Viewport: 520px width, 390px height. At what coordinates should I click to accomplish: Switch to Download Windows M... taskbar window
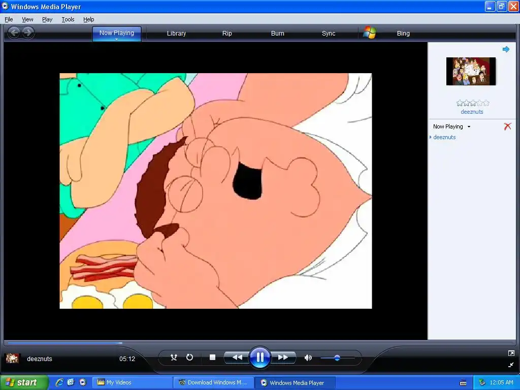[x=214, y=382]
